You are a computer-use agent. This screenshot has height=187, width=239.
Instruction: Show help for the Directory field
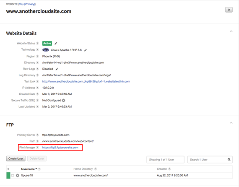(37, 62)
